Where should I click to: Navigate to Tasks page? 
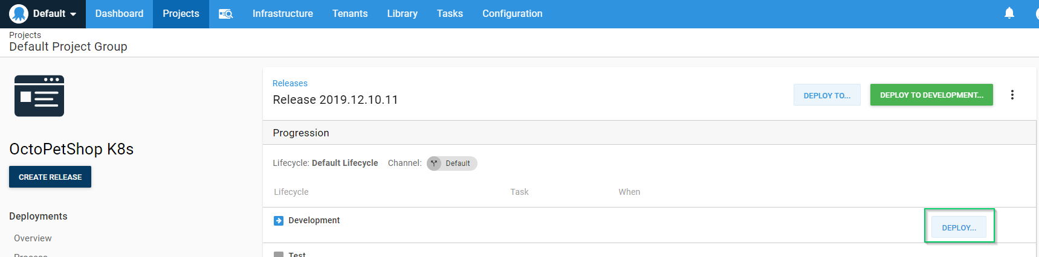(450, 14)
